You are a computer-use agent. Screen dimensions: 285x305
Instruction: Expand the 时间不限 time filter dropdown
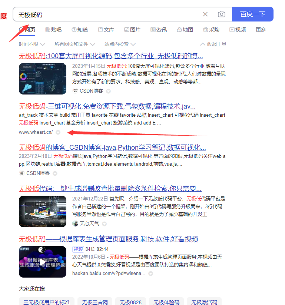click(x=32, y=44)
